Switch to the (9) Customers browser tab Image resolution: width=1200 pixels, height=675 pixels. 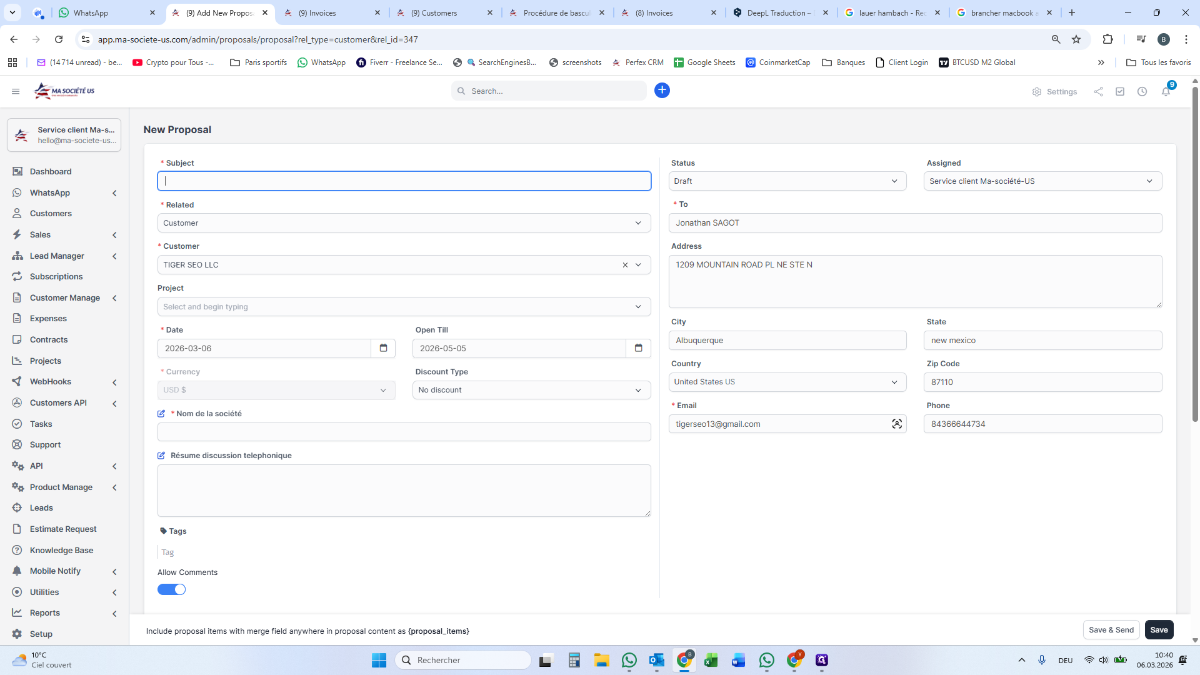(439, 12)
